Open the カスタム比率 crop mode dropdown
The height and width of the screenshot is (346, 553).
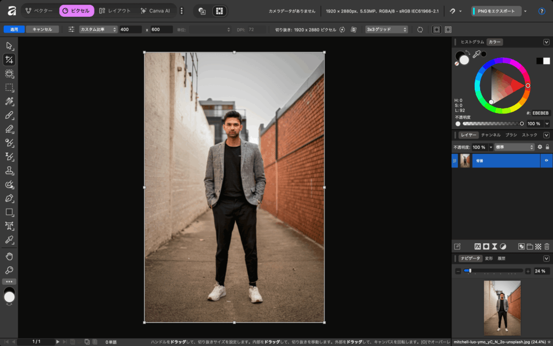pyautogui.click(x=98, y=29)
